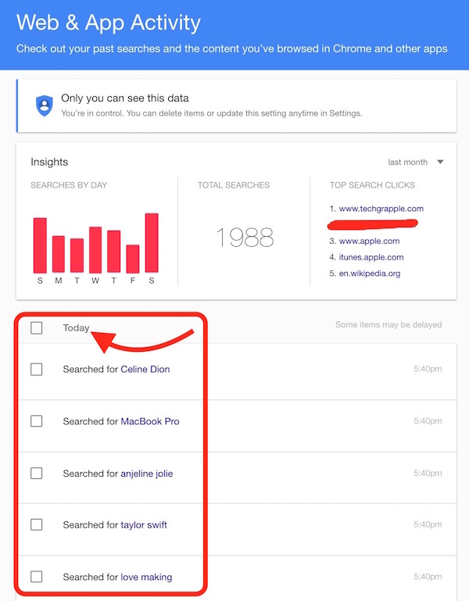
Task: Visit www.techgrapple.com top search click
Action: coord(381,209)
